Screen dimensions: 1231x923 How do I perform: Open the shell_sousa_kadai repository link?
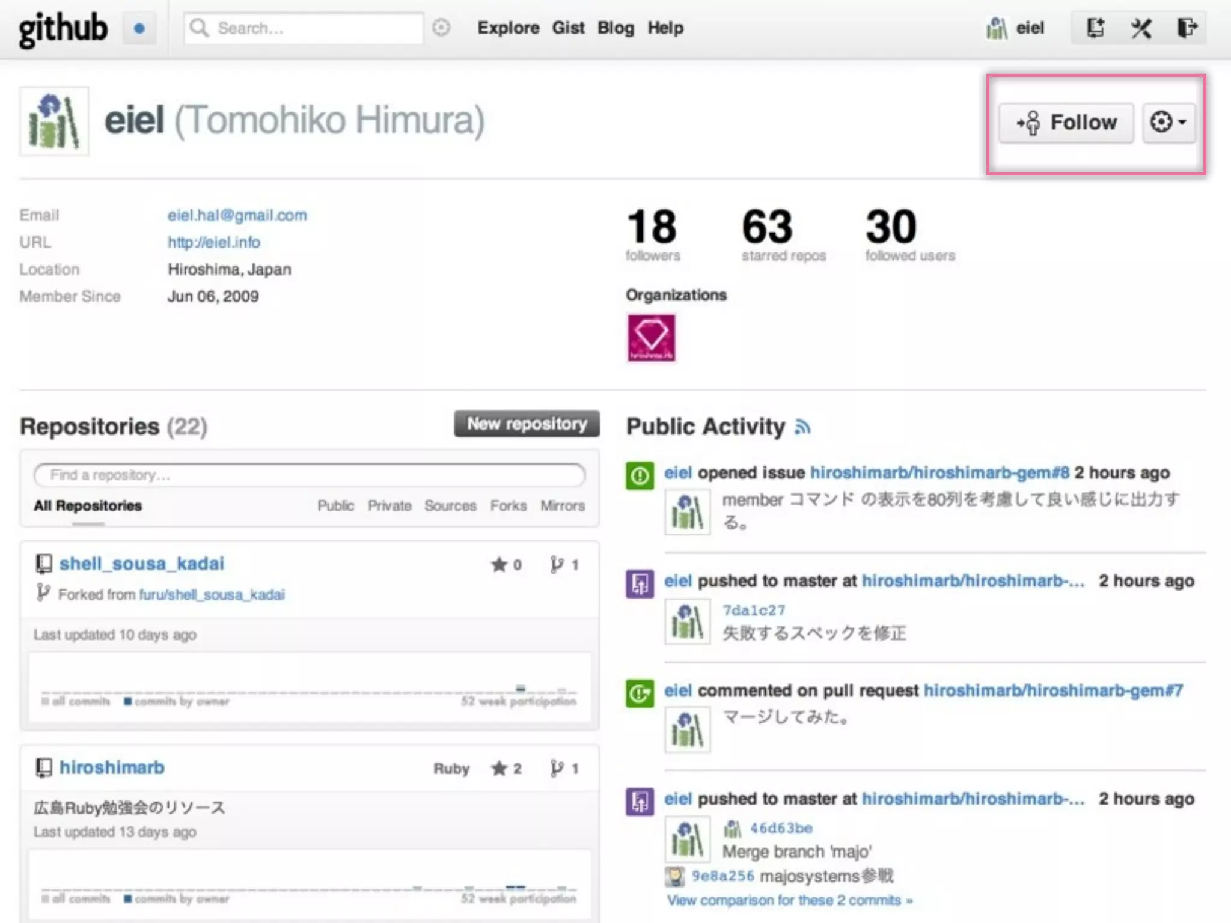(x=141, y=564)
